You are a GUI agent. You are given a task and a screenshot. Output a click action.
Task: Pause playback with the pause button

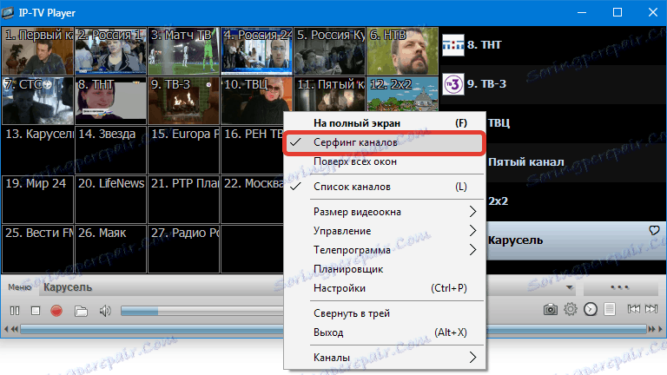(x=15, y=311)
